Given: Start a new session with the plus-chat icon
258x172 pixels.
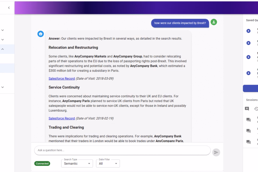Looking at the screenshot, I should pos(247,109).
